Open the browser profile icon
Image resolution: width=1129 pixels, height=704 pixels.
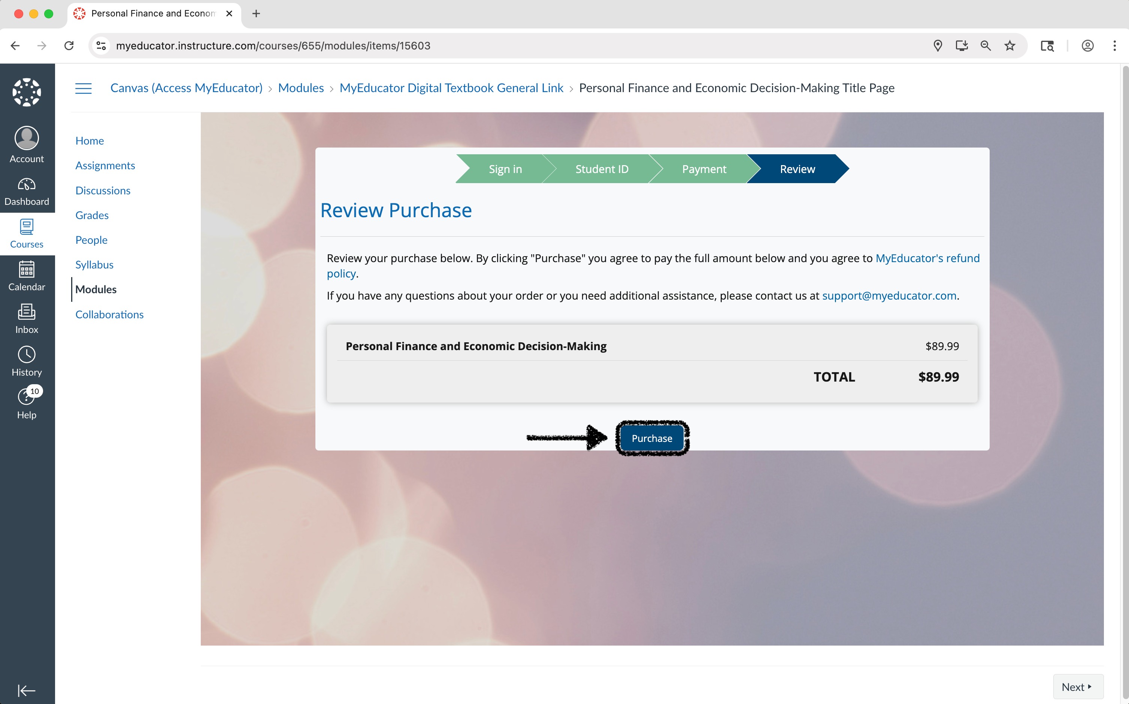(1087, 46)
